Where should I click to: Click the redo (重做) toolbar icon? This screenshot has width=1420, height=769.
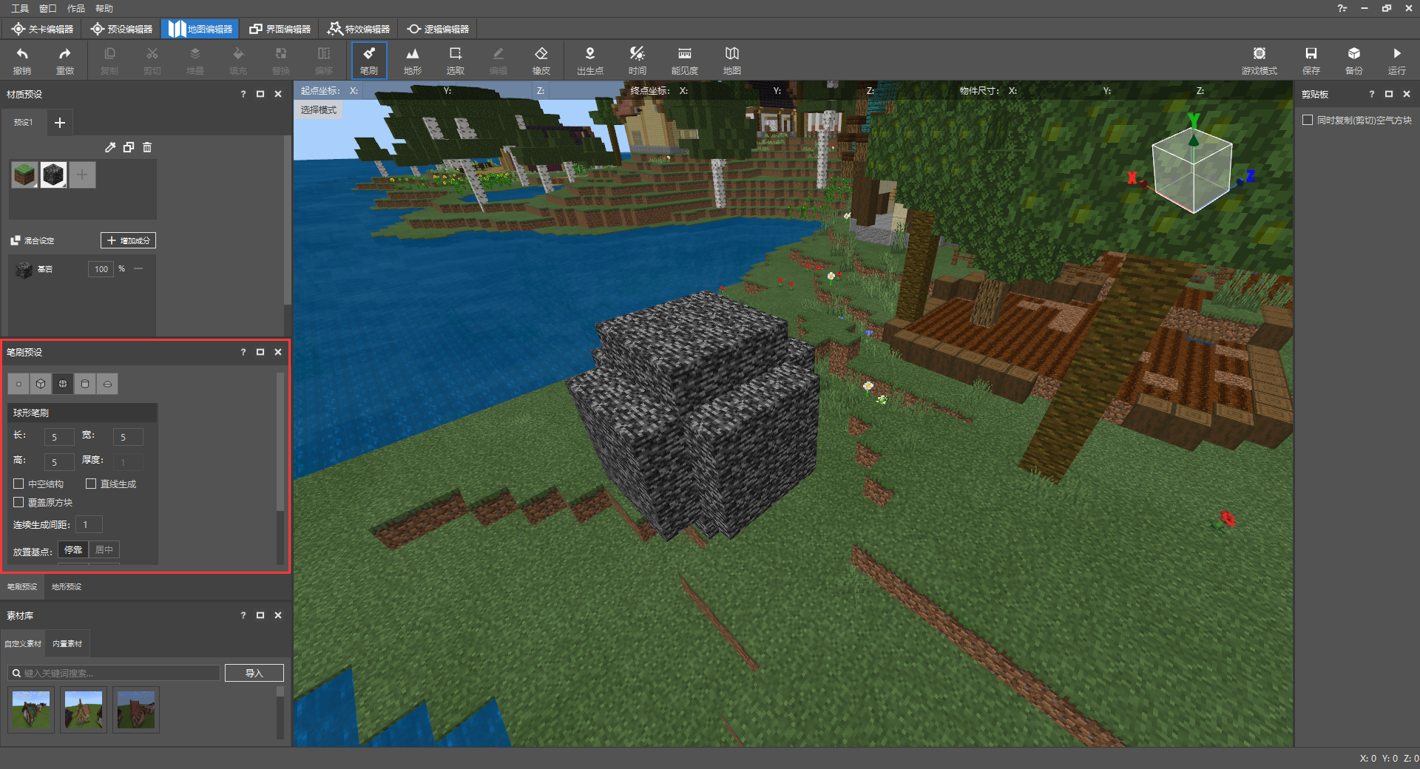click(x=65, y=60)
